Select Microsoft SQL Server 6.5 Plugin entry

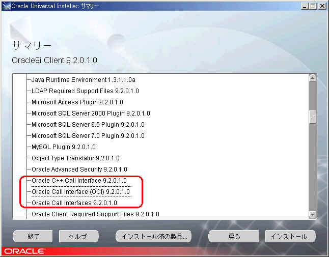click(x=88, y=125)
